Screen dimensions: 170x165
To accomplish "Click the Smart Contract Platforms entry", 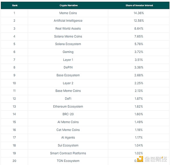I will pyautogui.click(x=68, y=153).
